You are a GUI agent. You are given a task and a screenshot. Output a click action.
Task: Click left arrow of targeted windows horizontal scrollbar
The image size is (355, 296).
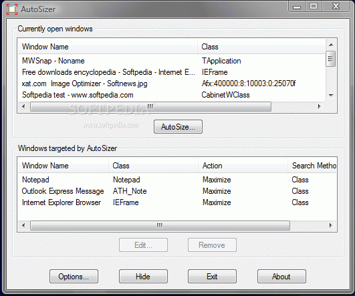[x=23, y=225]
